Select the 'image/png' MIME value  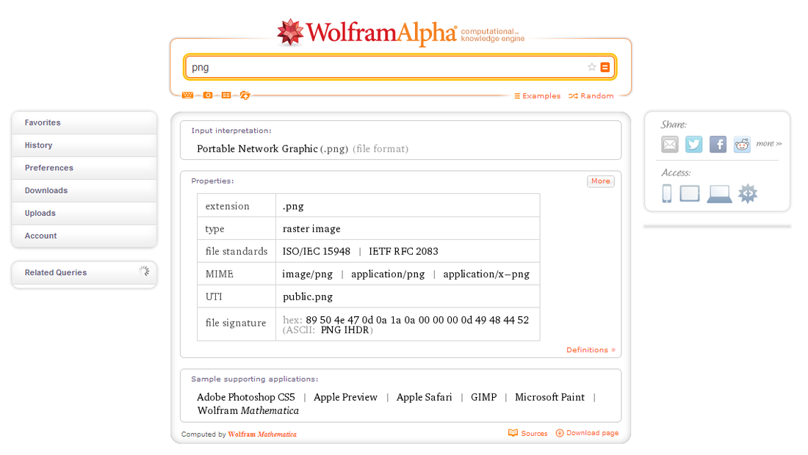pyautogui.click(x=308, y=274)
